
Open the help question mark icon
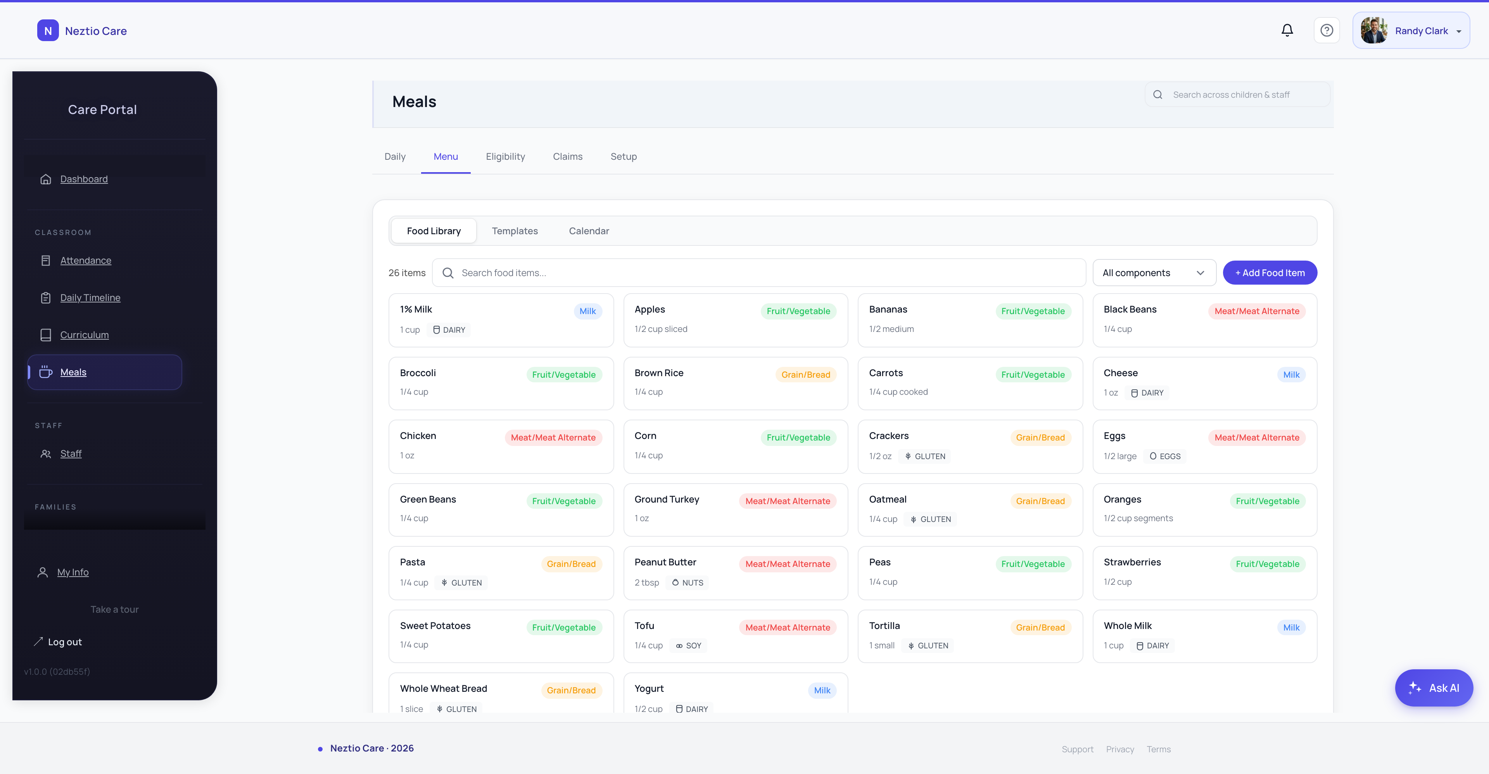tap(1327, 30)
